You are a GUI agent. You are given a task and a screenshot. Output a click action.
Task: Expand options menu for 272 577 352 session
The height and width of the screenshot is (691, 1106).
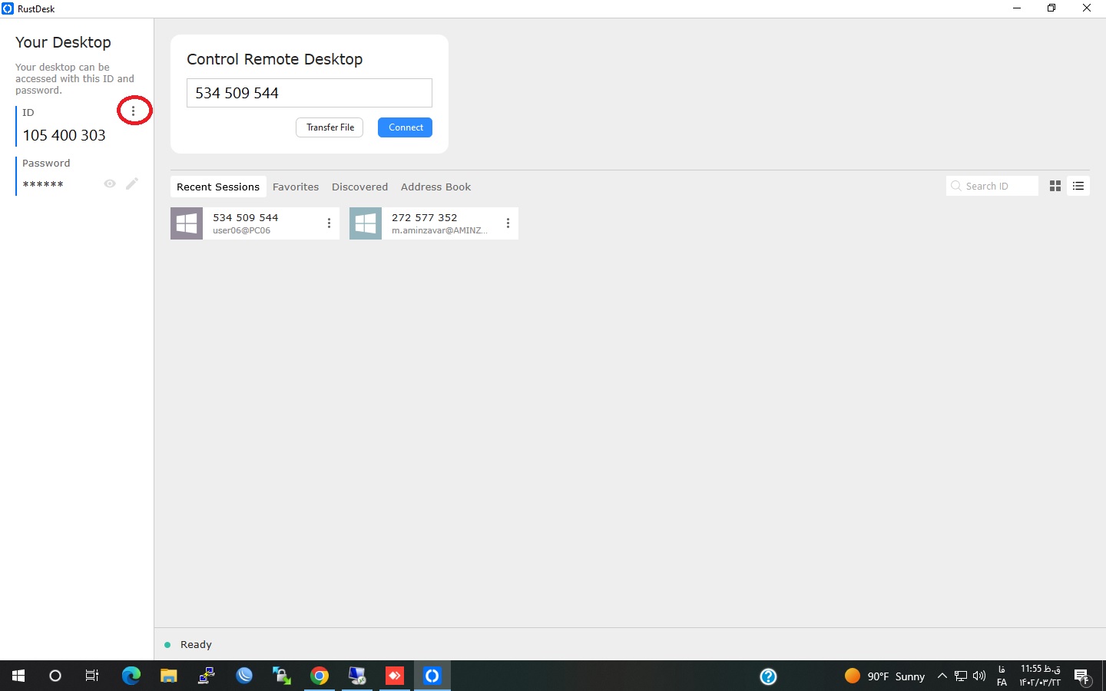pyautogui.click(x=508, y=223)
